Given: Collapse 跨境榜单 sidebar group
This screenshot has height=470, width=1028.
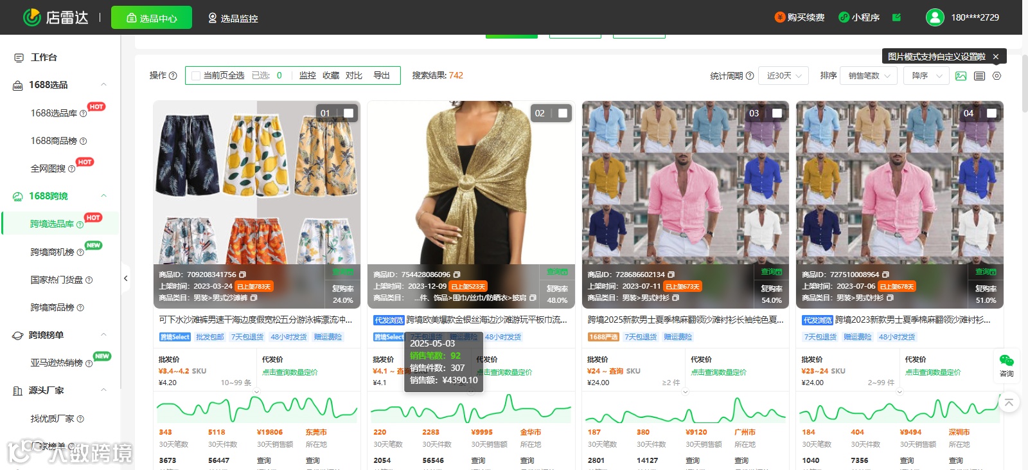Looking at the screenshot, I should (103, 335).
